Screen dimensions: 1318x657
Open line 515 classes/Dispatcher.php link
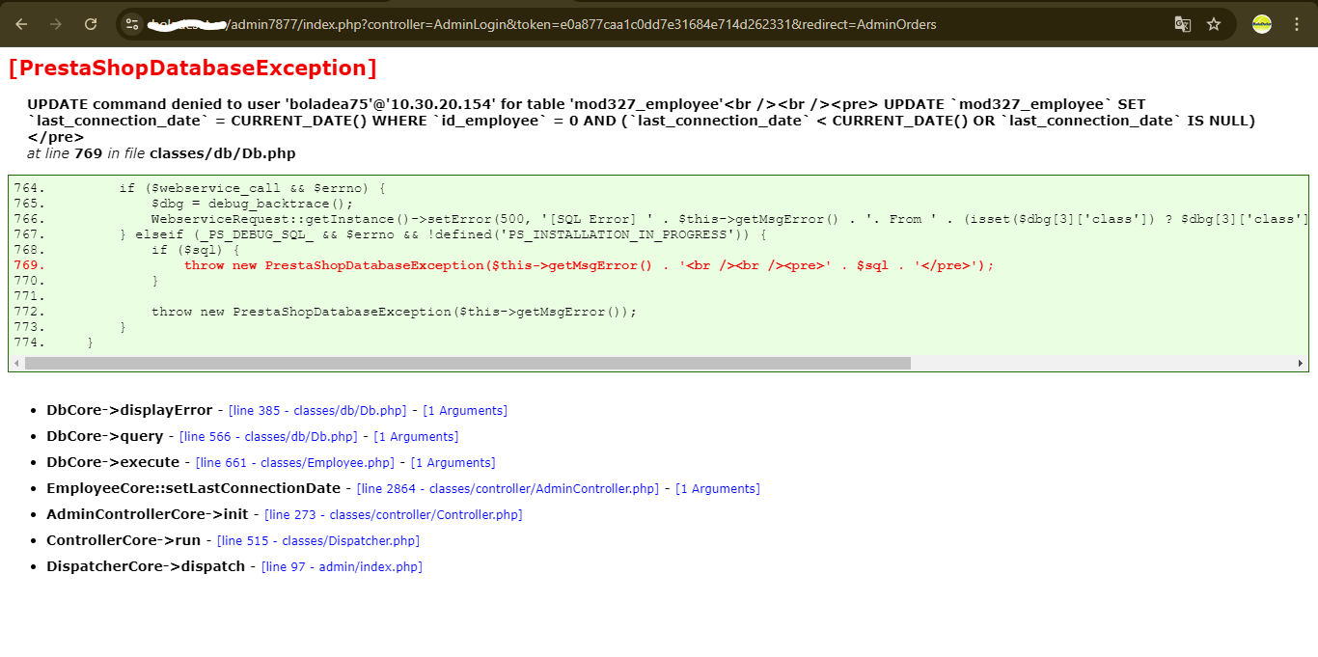click(x=318, y=541)
